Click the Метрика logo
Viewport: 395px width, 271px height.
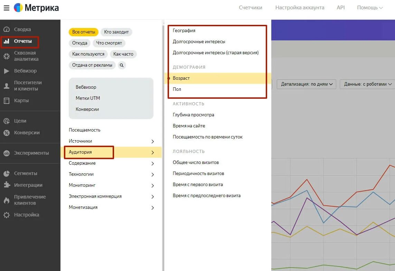pyautogui.click(x=36, y=8)
